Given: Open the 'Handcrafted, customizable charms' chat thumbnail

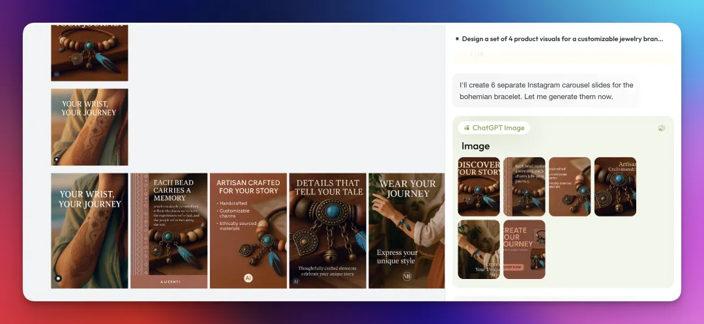Looking at the screenshot, I should point(570,186).
